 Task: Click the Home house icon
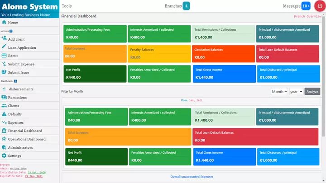coord(4,22)
